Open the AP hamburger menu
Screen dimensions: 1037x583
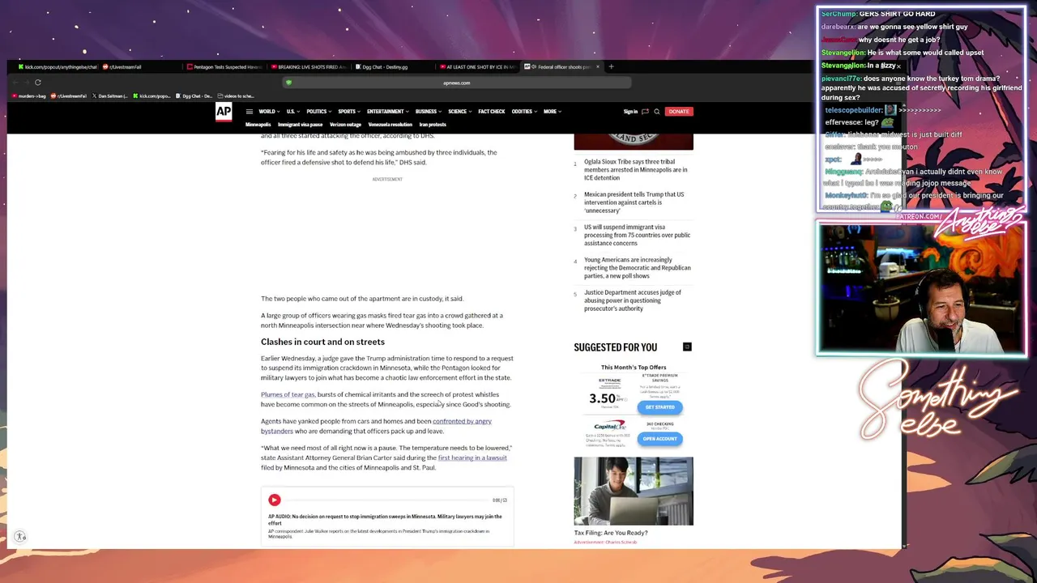[250, 112]
